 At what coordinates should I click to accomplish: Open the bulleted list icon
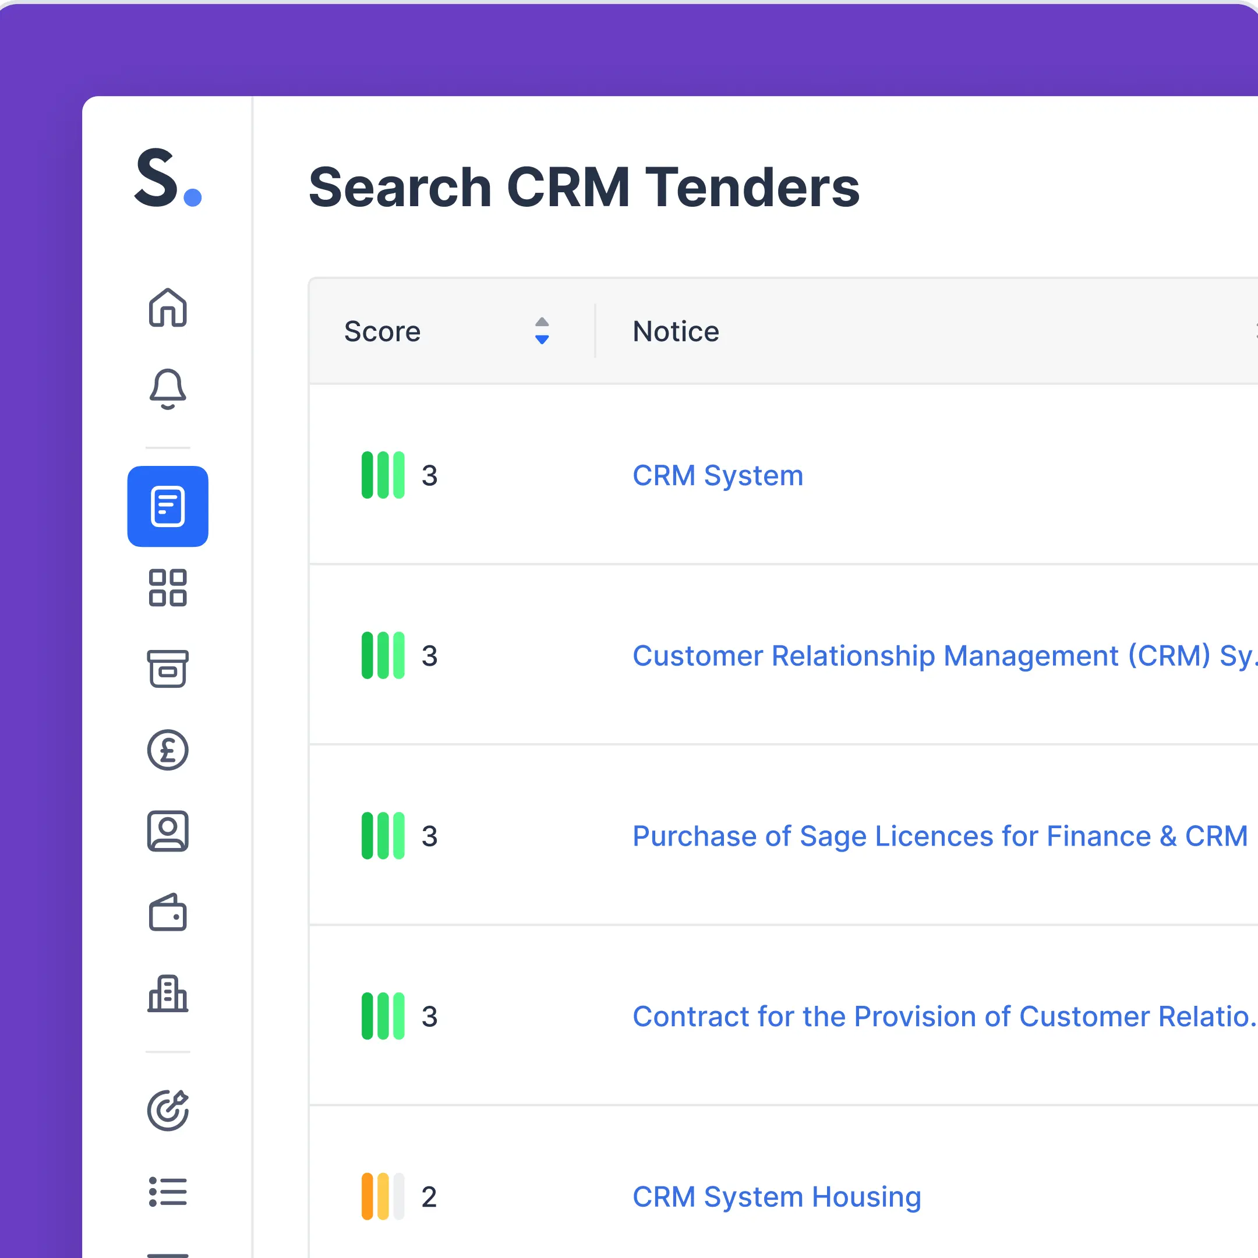[168, 1192]
